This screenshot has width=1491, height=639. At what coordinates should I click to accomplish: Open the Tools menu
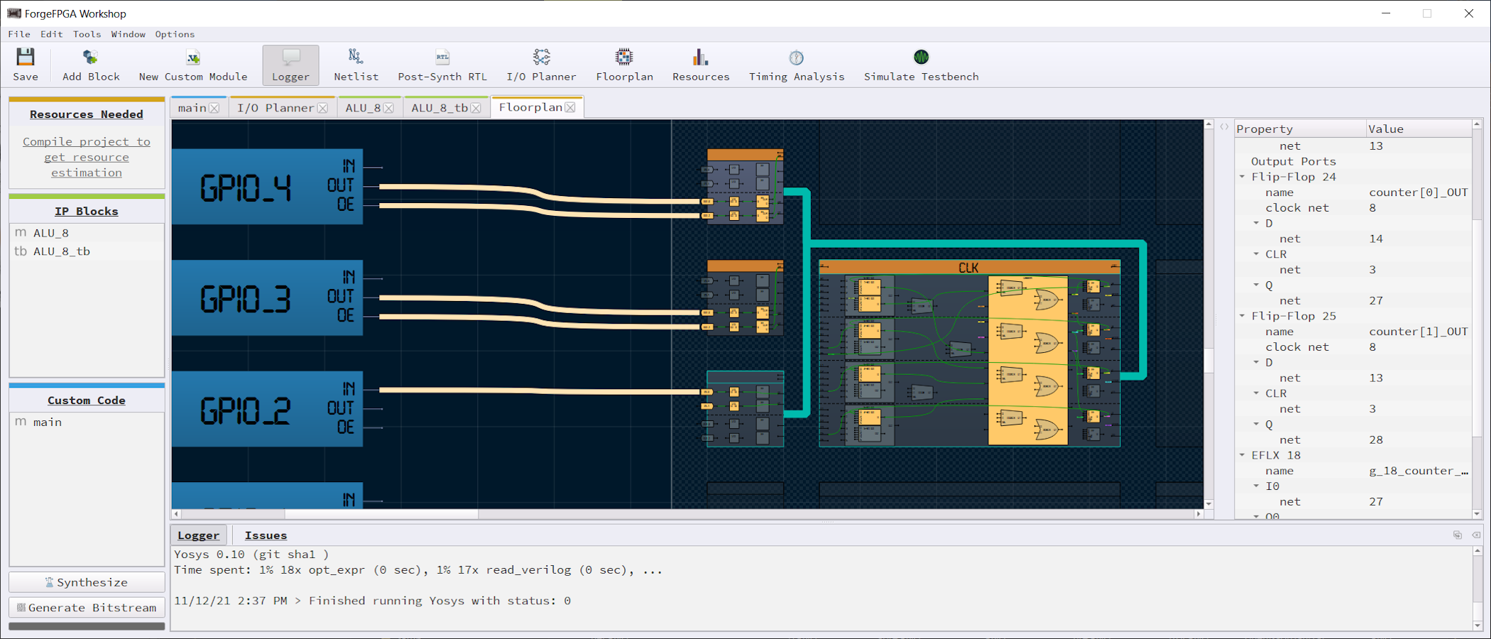(x=87, y=34)
